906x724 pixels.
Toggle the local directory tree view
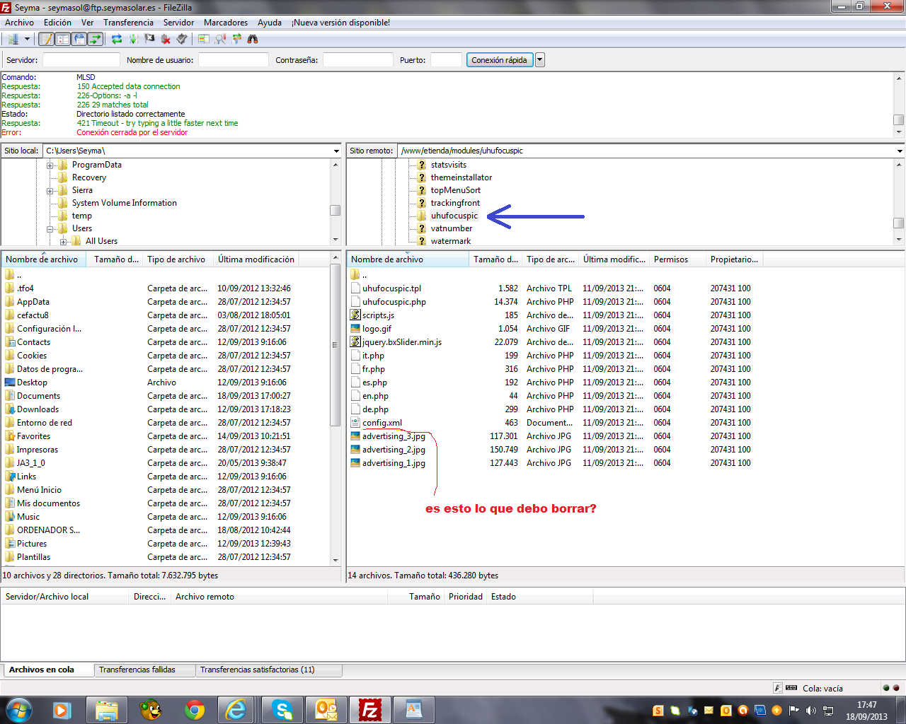click(x=62, y=40)
